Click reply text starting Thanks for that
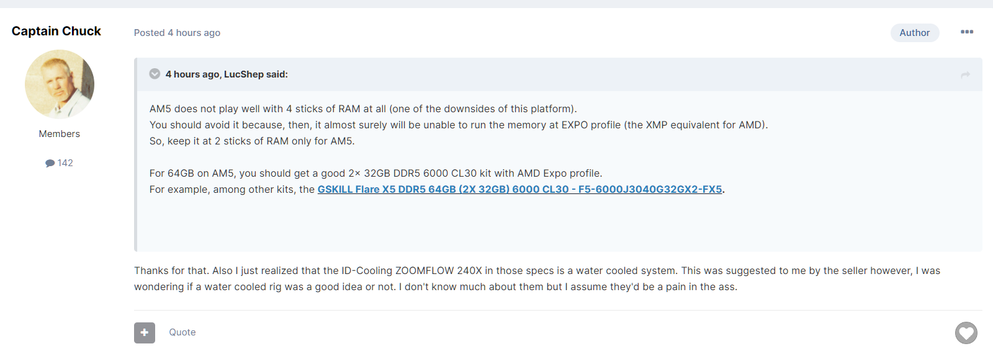 click(x=537, y=278)
